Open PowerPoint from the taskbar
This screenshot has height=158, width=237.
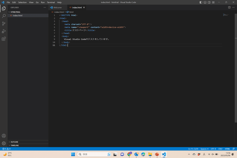pos(157,154)
